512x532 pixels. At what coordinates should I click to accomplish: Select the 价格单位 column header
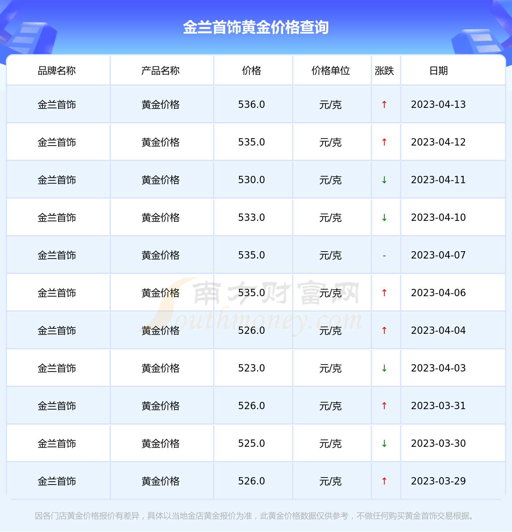click(331, 71)
